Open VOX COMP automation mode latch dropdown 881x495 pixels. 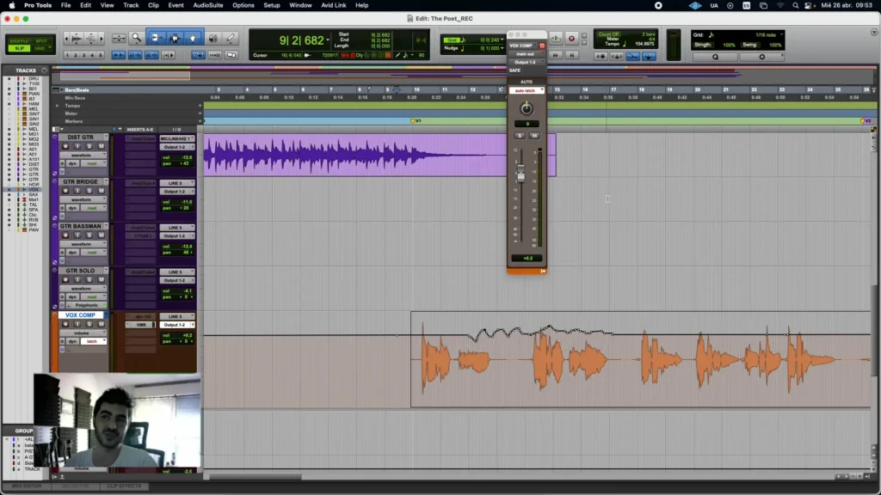click(94, 341)
